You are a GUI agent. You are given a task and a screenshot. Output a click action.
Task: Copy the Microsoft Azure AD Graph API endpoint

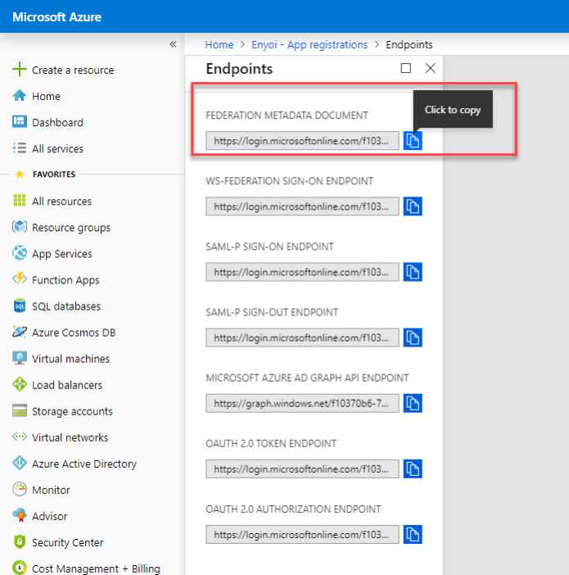coord(413,403)
